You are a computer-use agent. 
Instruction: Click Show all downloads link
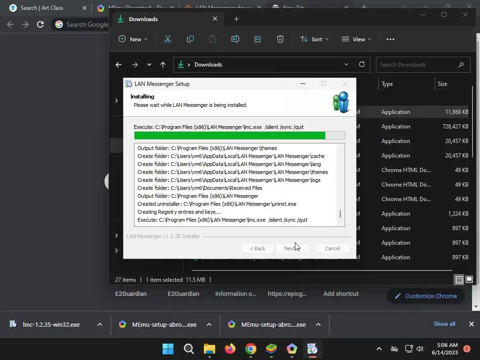pos(444,324)
